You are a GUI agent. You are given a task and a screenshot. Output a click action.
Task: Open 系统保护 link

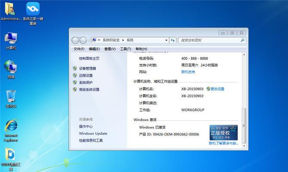(x=86, y=82)
